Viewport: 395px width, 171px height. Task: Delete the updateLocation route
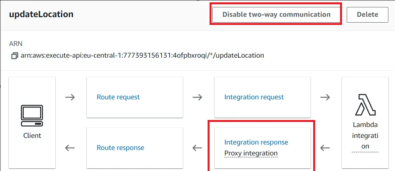coord(367,14)
